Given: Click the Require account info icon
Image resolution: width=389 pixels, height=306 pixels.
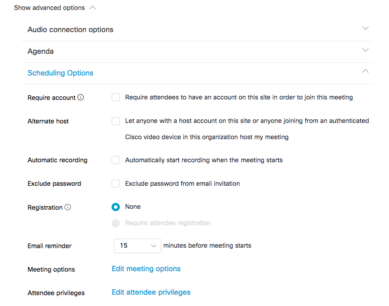Looking at the screenshot, I should (x=81, y=97).
